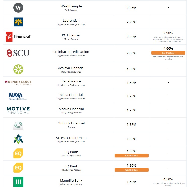Click the Wealthsimple round W logo
Viewport: 187px width, 187px height.
18,8
